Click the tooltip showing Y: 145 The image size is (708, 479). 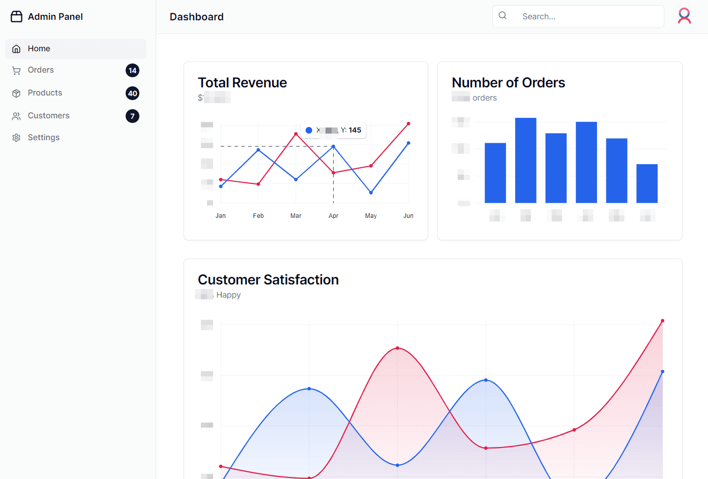point(333,131)
